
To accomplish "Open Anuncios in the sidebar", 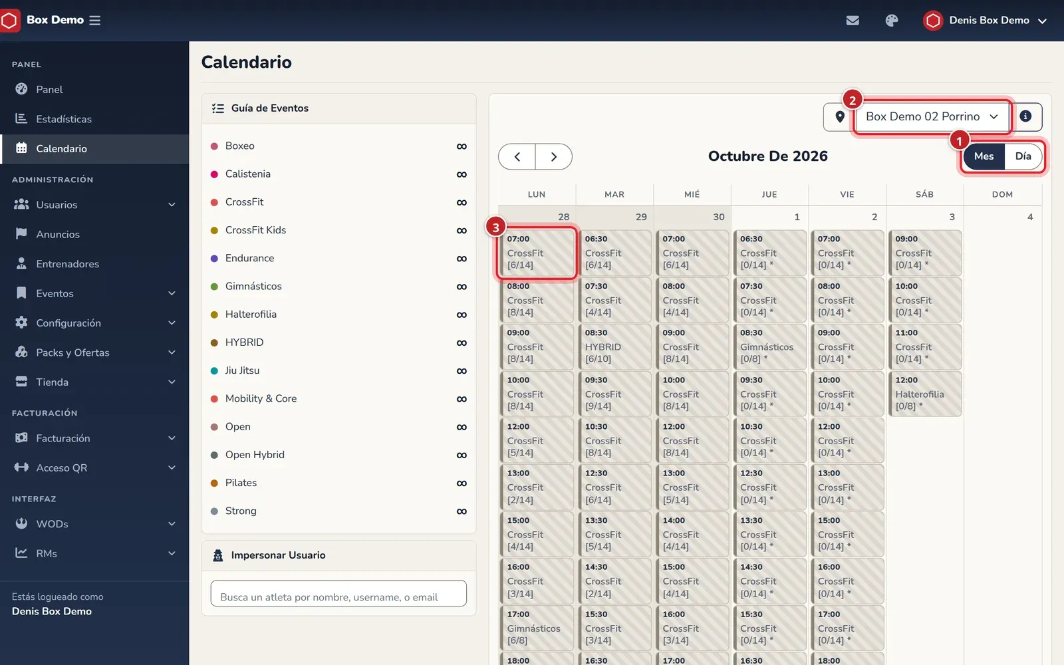I will click(x=94, y=234).
